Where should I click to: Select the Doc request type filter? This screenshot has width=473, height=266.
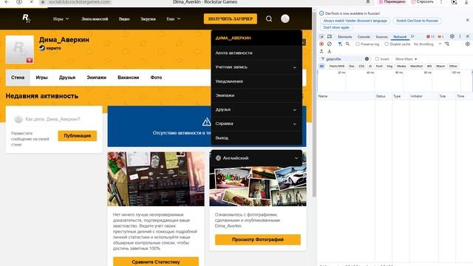[352, 66]
